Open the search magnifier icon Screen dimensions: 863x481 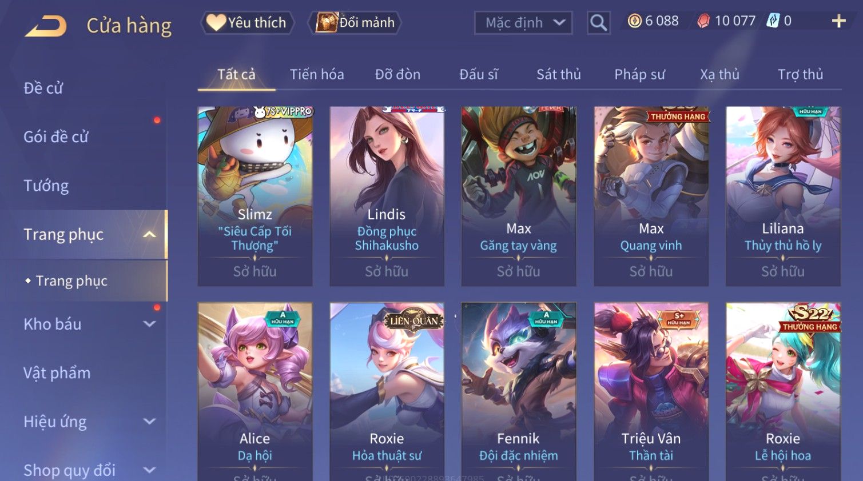(598, 23)
